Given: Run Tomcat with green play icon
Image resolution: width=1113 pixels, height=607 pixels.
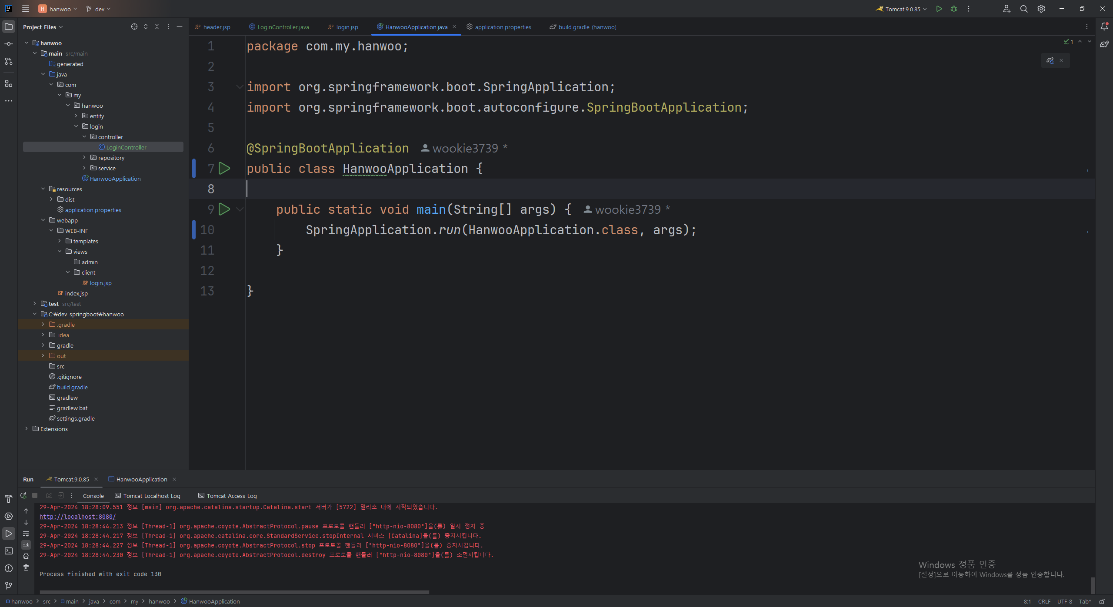Looking at the screenshot, I should [939, 9].
